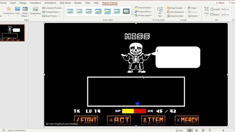Open the Review tab
The height and width of the screenshot is (132, 235).
click(78, 3)
